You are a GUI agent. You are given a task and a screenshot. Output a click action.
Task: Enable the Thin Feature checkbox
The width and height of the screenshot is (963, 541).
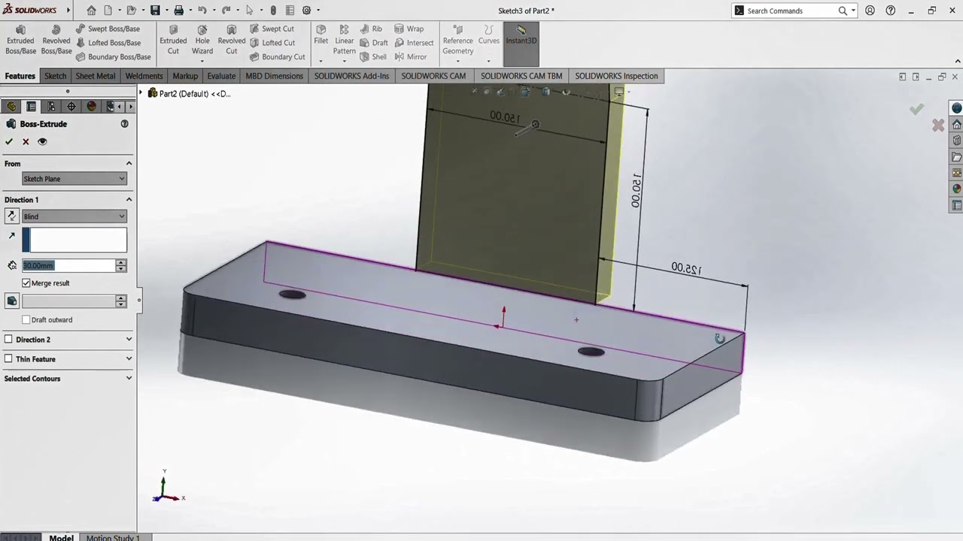click(9, 359)
